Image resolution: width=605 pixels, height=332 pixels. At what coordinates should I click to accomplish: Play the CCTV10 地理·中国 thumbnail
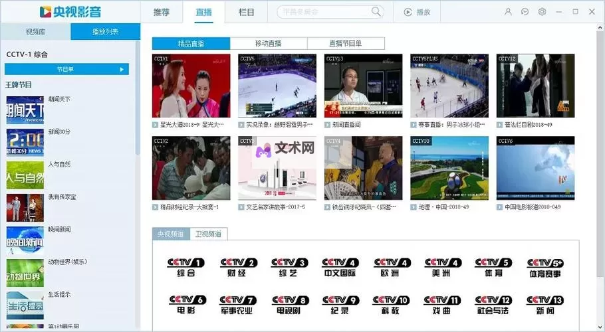449,168
